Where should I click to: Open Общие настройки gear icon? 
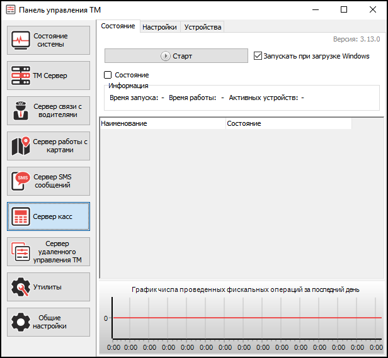click(21, 322)
